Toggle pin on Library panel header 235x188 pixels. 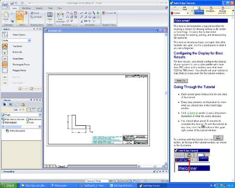pyautogui.click(x=34, y=100)
